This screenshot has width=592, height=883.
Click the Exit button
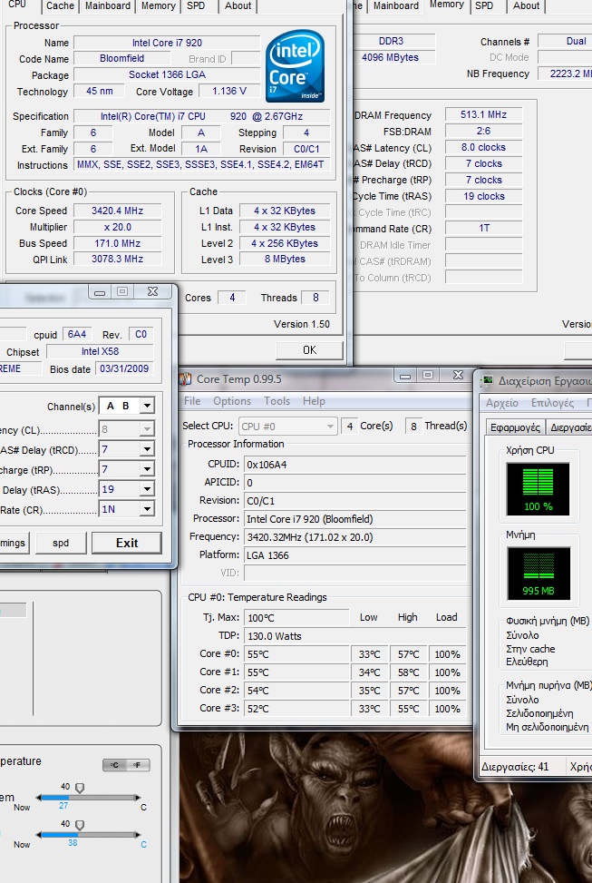127,543
